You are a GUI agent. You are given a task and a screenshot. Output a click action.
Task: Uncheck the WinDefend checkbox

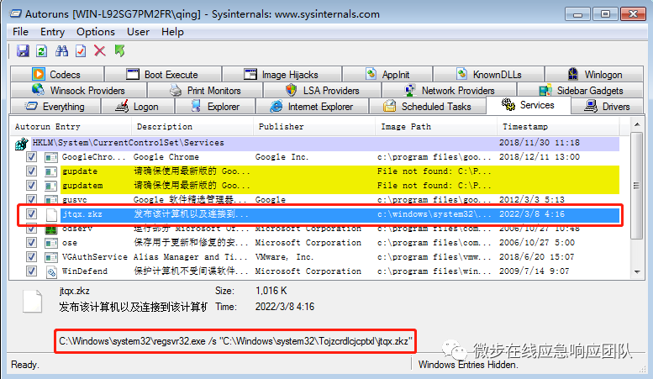31,271
